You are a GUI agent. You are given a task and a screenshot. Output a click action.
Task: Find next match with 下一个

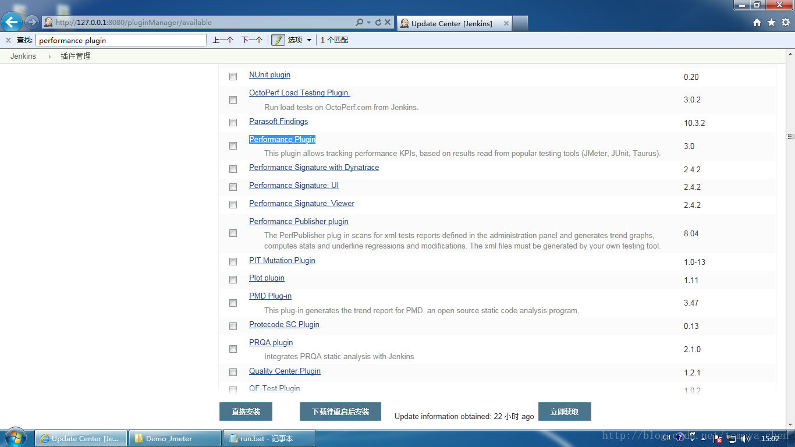[252, 40]
